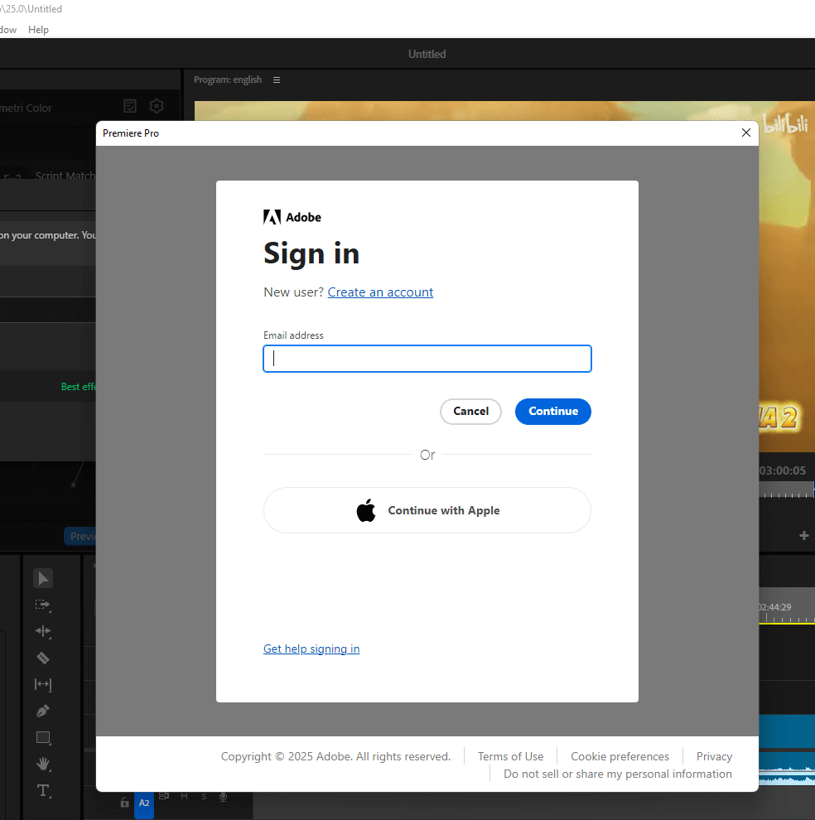Select the Ripple Edit tool
This screenshot has width=815, height=820.
click(43, 631)
